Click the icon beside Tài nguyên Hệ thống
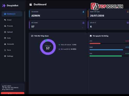The width and height of the screenshot is (129, 96). point(91,36)
